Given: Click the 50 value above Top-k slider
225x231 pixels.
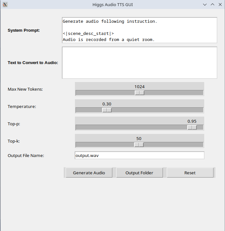Looking at the screenshot, I should tap(139, 139).
